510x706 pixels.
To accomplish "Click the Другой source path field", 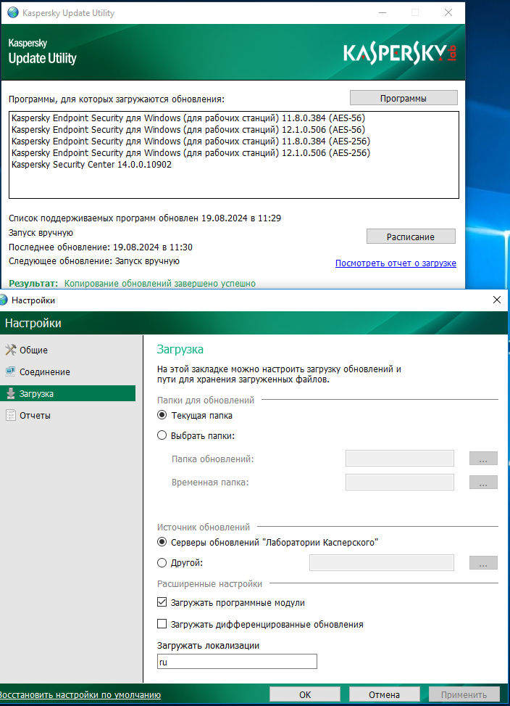I will [382, 563].
